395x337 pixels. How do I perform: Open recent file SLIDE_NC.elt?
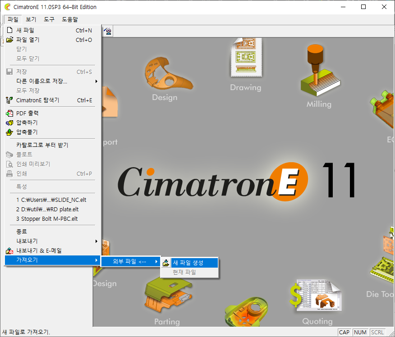[53, 200]
